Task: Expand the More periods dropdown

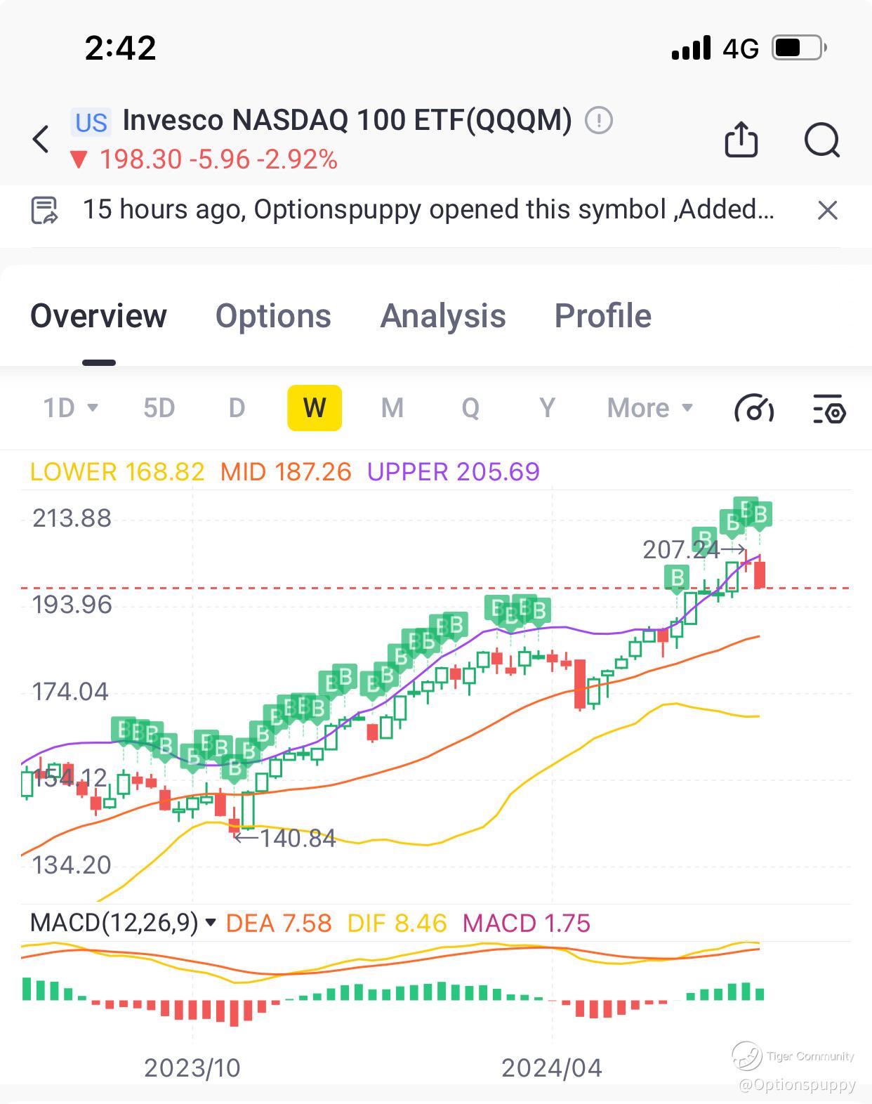Action: (650, 408)
